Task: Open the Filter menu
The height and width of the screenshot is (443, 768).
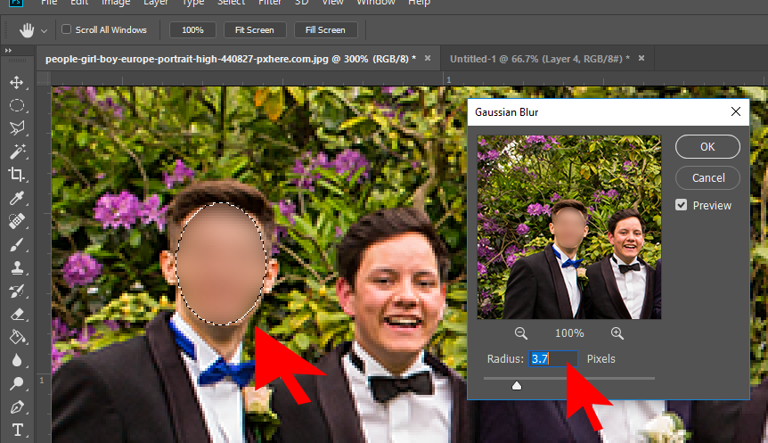Action: 270,3
